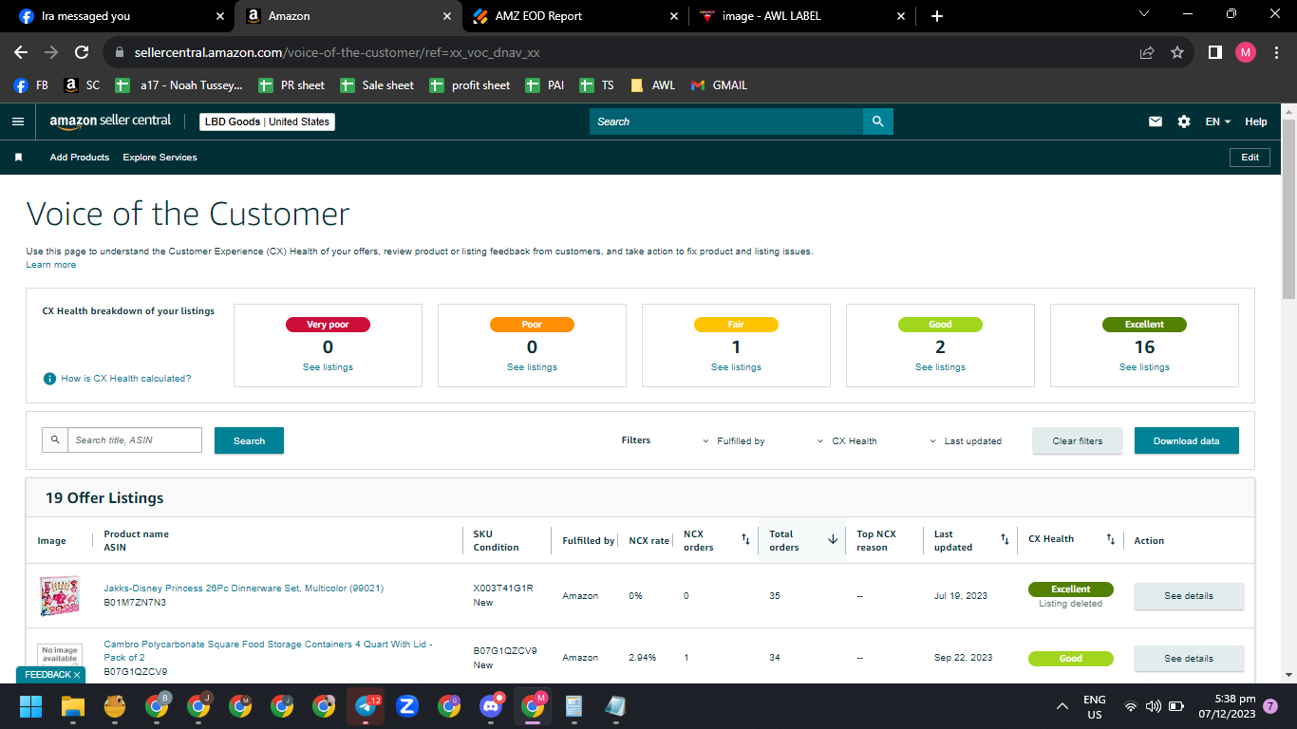Bookmark this page with the star icon

(x=1177, y=52)
